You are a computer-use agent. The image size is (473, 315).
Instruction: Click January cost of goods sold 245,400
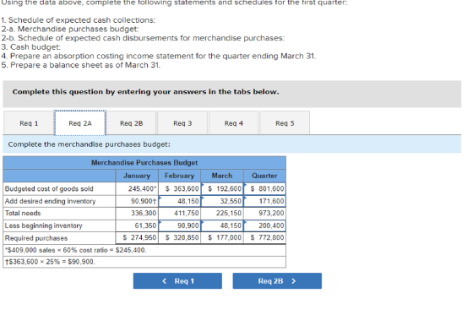(137, 188)
